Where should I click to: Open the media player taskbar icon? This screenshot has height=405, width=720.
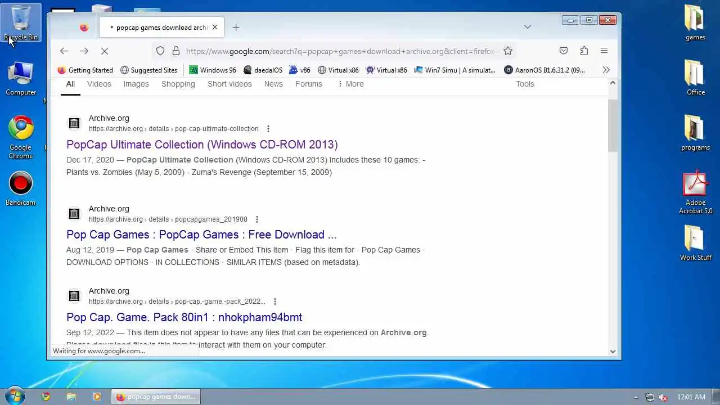tap(97, 397)
